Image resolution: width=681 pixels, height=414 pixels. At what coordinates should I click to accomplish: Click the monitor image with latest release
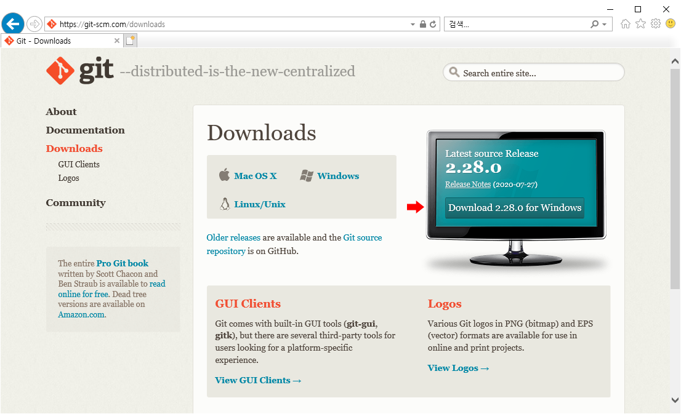516,199
